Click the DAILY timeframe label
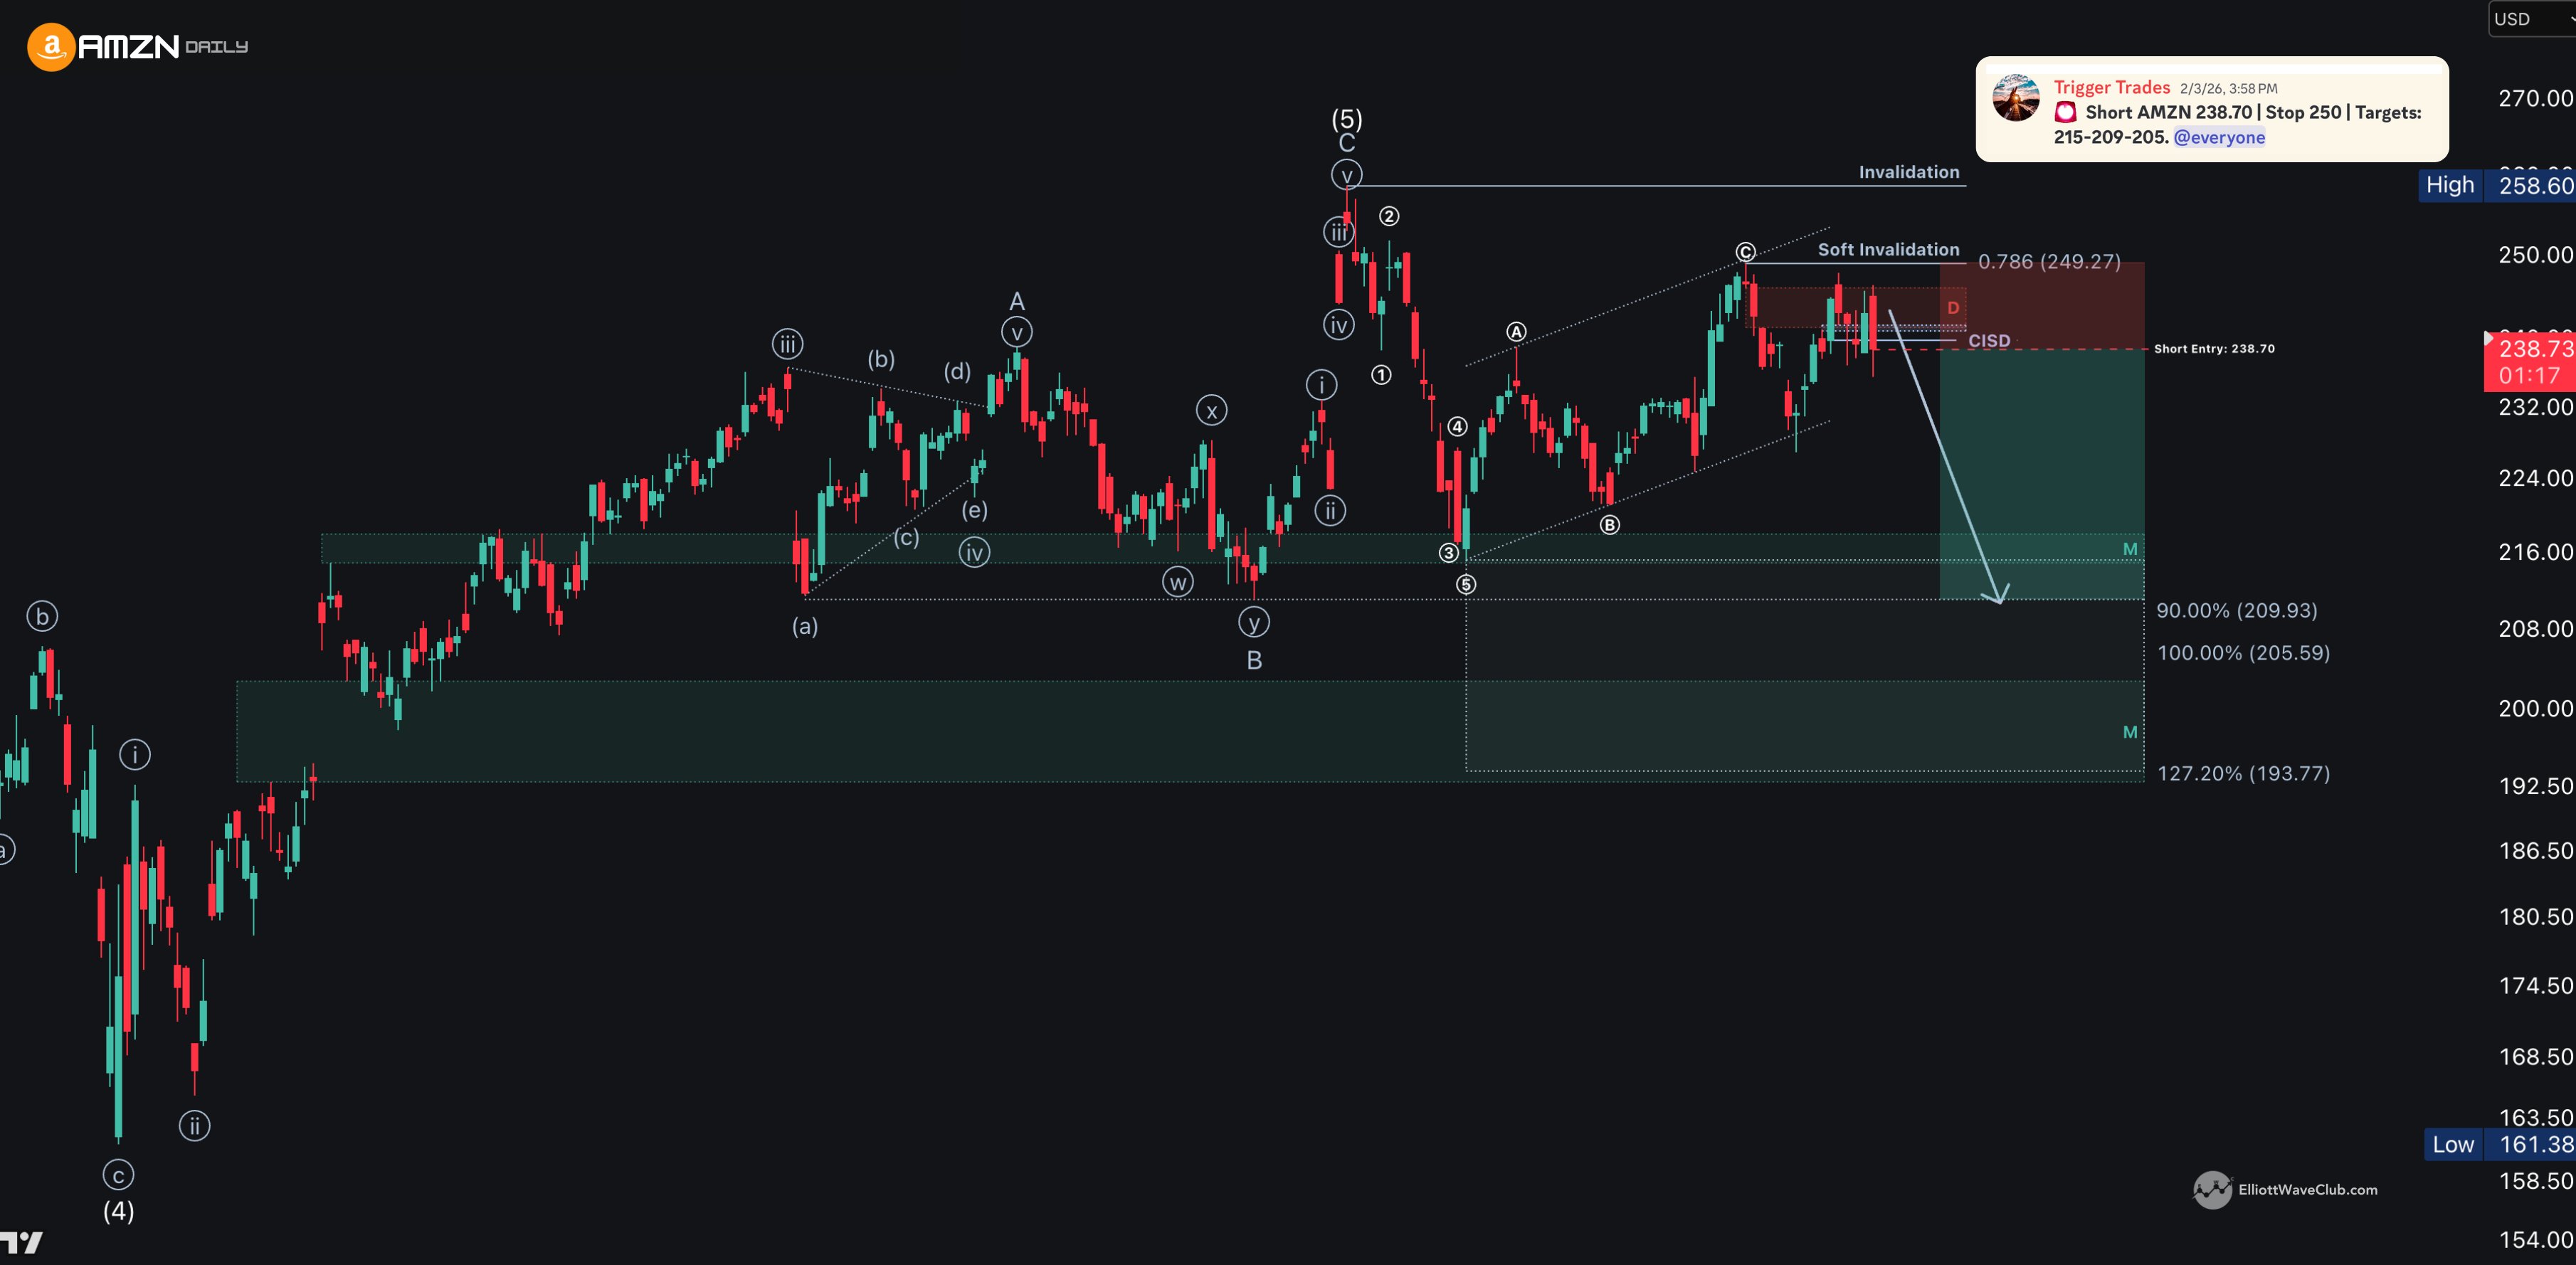Viewport: 2576px width, 1265px height. [216, 47]
